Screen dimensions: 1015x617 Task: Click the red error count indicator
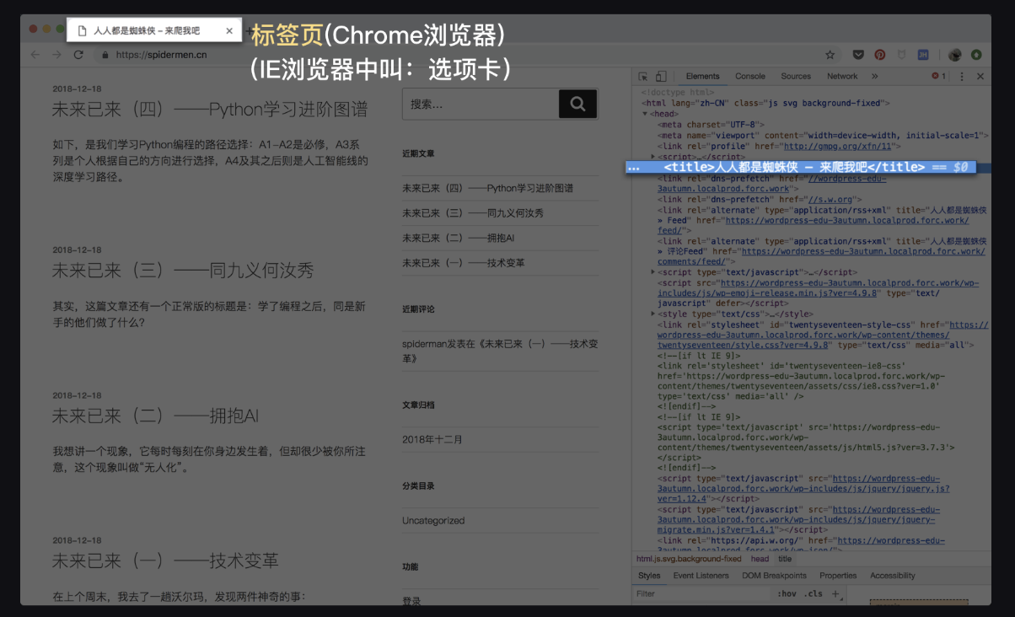point(938,76)
